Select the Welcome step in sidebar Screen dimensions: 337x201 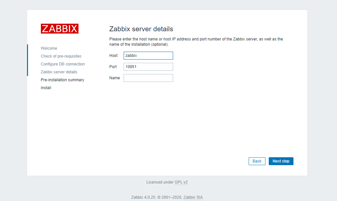click(49, 48)
